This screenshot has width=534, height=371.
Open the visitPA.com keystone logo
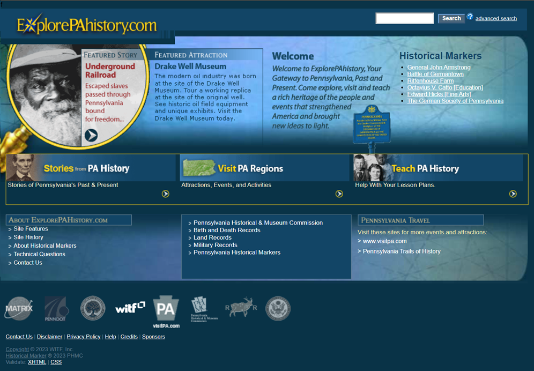(166, 311)
